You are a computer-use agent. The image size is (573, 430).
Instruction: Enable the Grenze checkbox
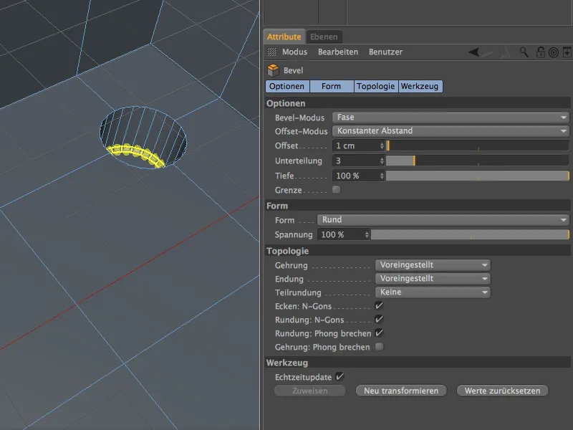pyautogui.click(x=337, y=190)
